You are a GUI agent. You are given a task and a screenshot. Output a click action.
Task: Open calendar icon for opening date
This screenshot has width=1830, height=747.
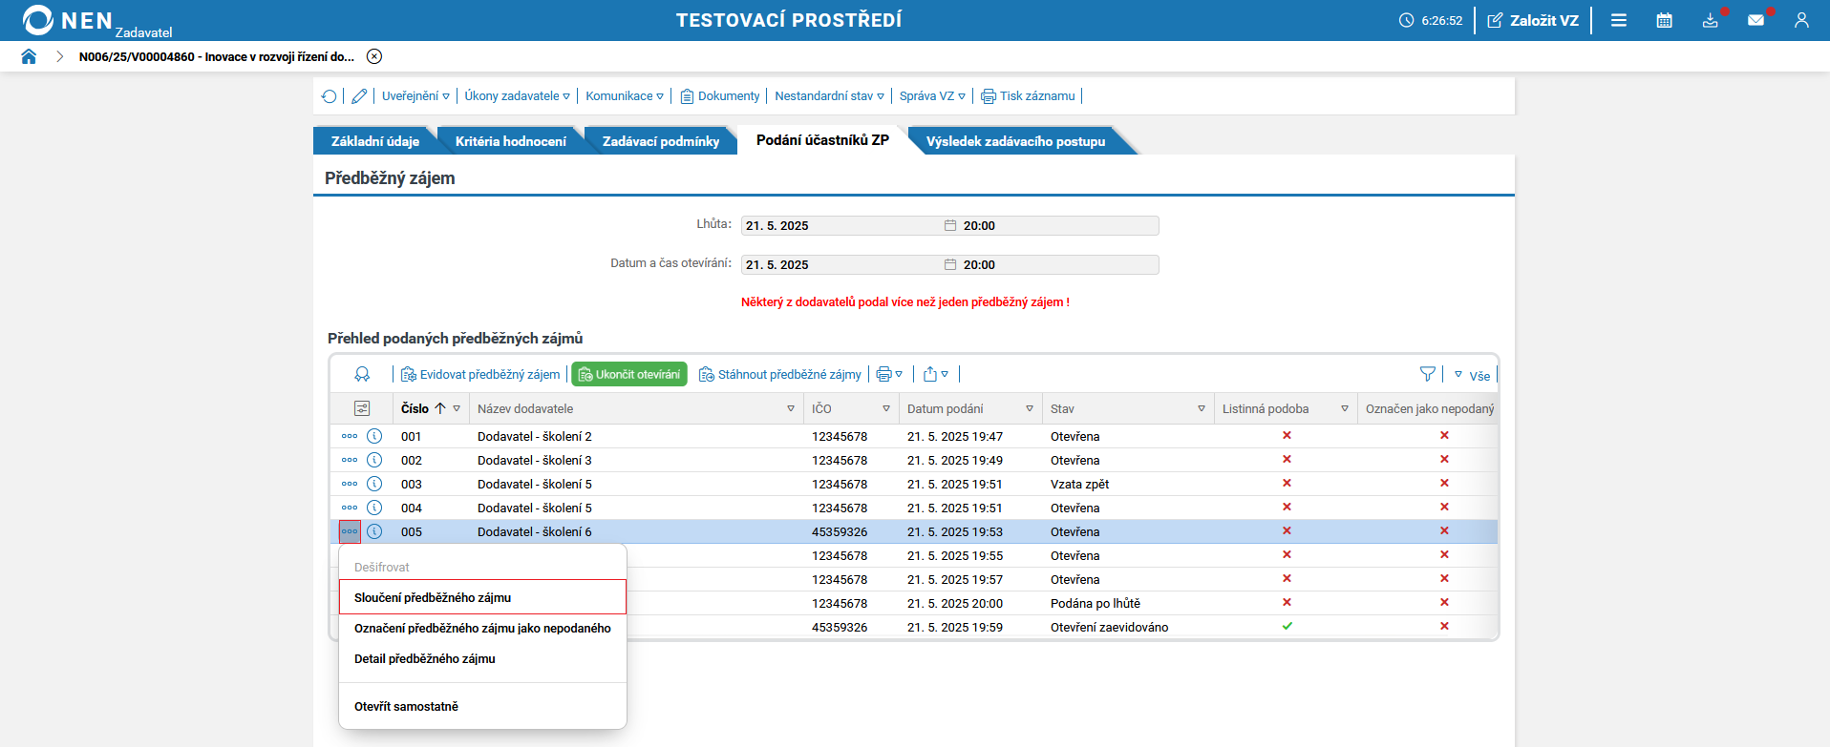[x=950, y=265]
